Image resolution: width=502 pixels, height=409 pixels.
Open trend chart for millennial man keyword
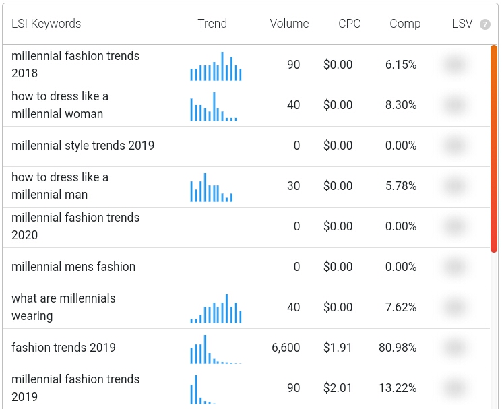coord(212,187)
